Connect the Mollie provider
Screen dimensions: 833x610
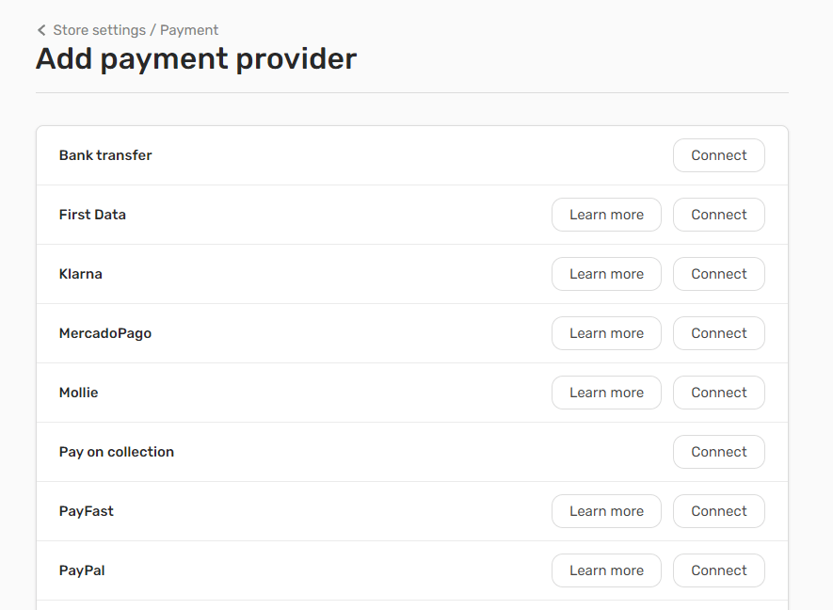point(718,392)
